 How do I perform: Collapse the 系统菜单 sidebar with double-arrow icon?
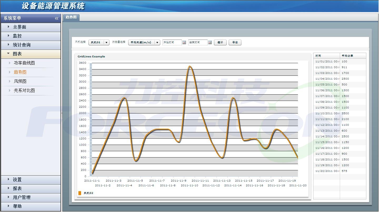coord(56,18)
